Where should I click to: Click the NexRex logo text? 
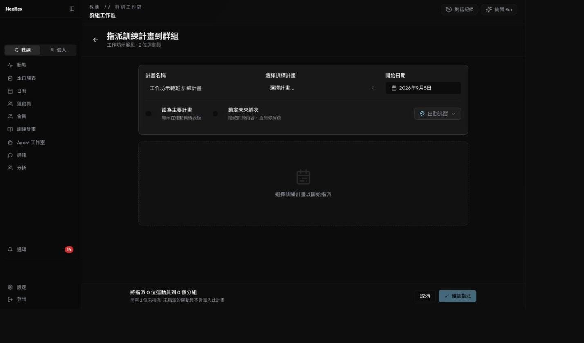tap(14, 9)
